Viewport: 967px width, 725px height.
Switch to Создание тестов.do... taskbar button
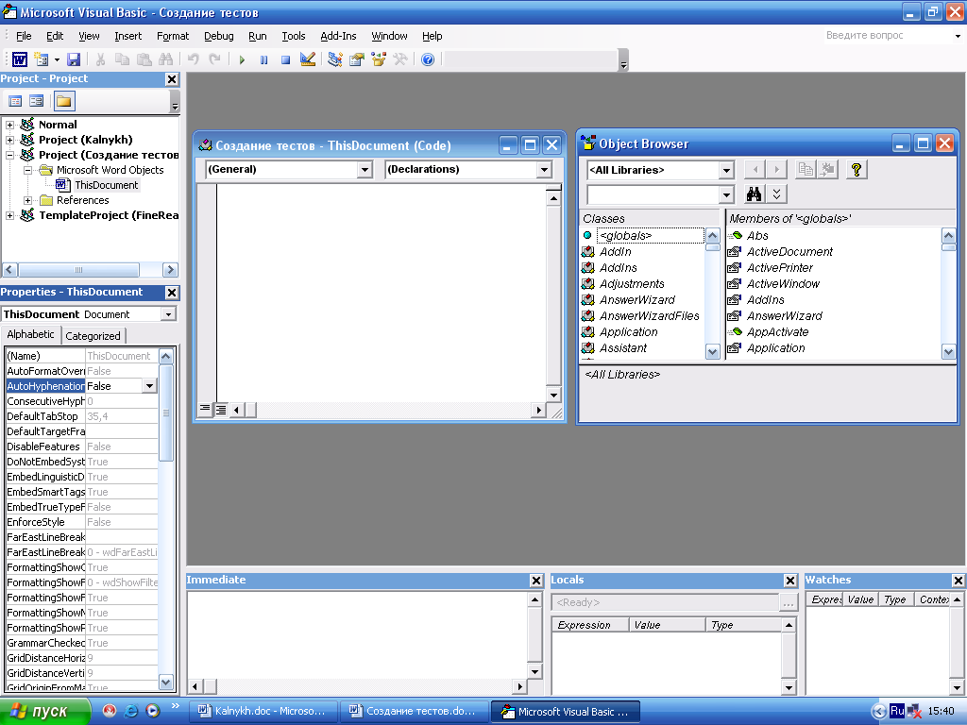click(416, 711)
